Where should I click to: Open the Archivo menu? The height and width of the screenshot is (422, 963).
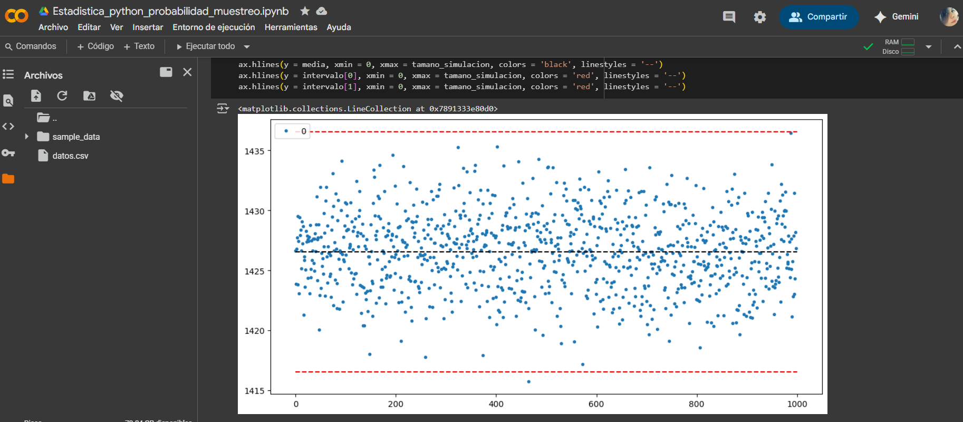53,27
